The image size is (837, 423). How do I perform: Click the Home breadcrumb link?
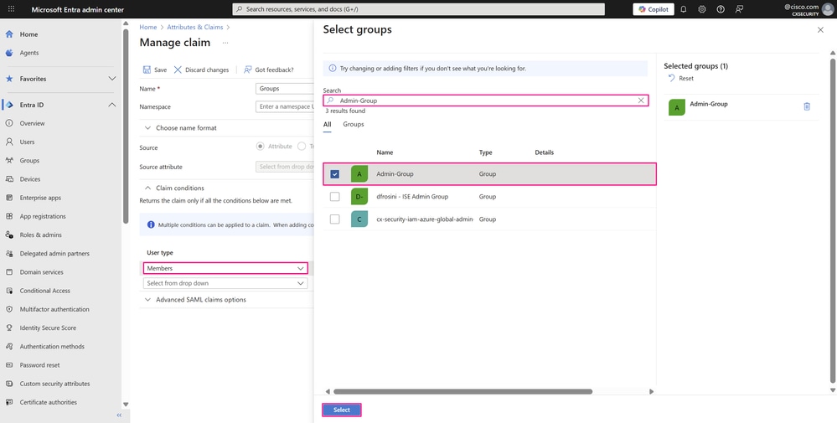(x=147, y=27)
